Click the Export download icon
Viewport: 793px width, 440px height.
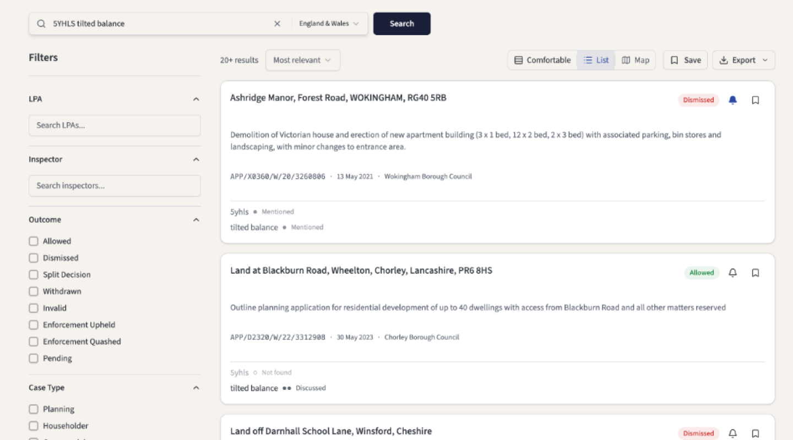coord(724,60)
